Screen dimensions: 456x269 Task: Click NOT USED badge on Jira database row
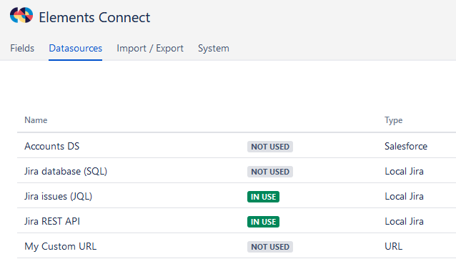pyautogui.click(x=270, y=172)
